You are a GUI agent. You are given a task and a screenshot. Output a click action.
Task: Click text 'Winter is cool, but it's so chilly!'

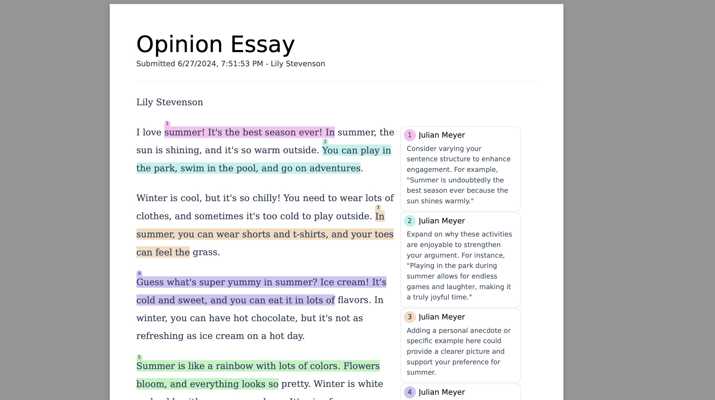click(x=208, y=198)
